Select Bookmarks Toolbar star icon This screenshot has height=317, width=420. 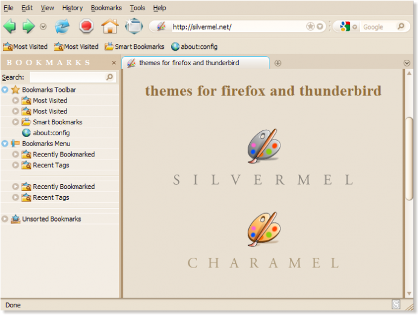(16, 90)
